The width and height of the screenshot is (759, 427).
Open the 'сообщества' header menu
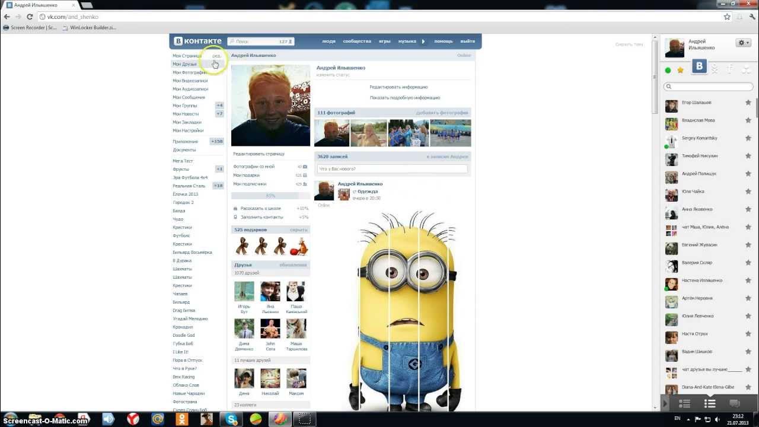point(357,42)
